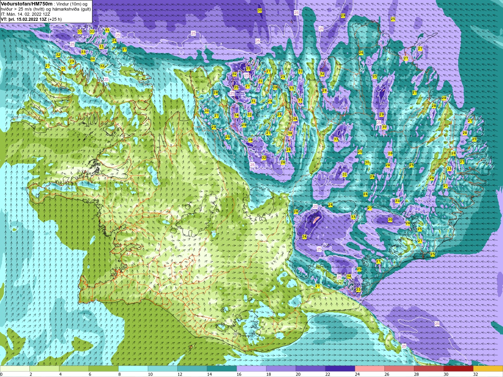Click the "IT: Mán. 14. 02. 2022 12Z" line
This screenshot has height=377, width=503.
point(26,14)
